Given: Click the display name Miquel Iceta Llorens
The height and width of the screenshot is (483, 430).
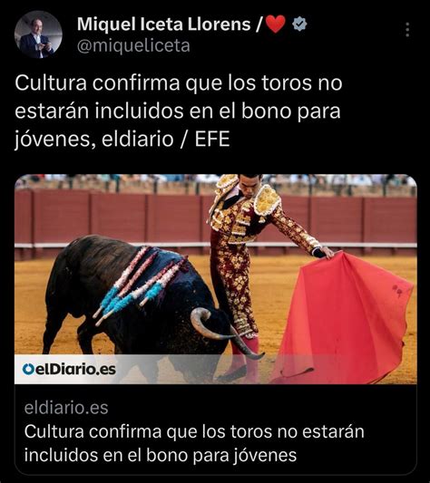Looking at the screenshot, I should pyautogui.click(x=164, y=24).
